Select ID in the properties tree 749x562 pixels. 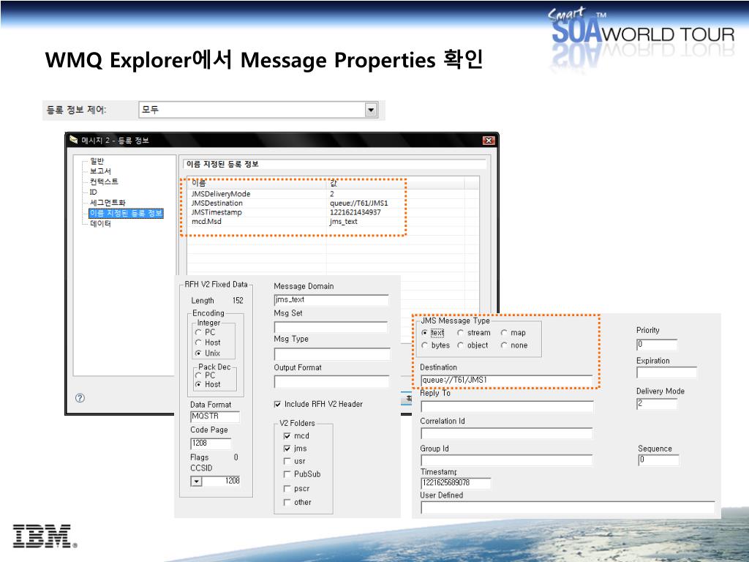tap(93, 192)
